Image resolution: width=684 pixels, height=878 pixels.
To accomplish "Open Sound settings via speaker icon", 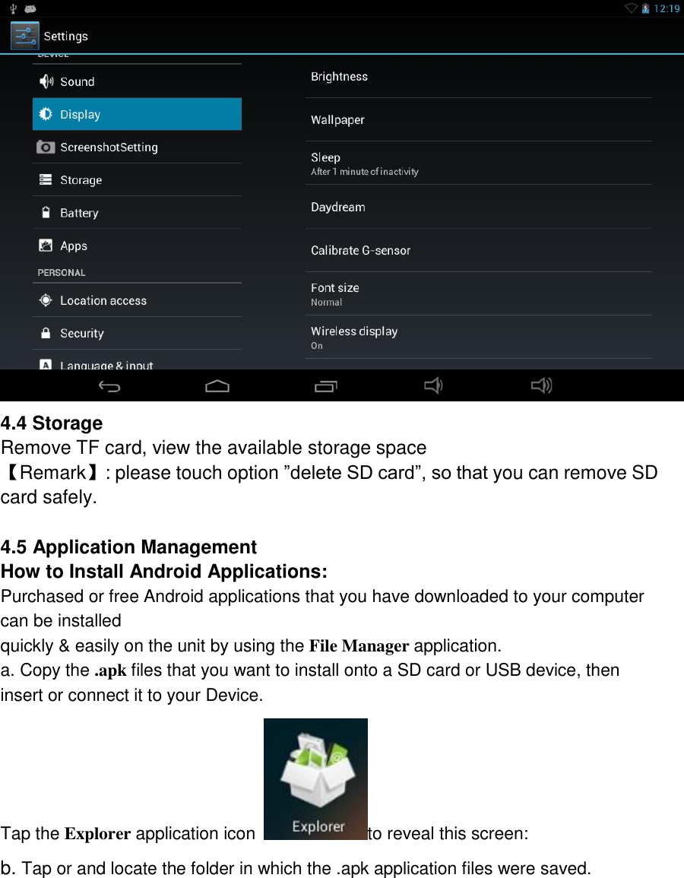I will 46,81.
